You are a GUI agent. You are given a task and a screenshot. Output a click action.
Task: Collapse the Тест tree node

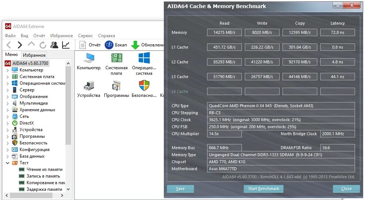click(7, 163)
